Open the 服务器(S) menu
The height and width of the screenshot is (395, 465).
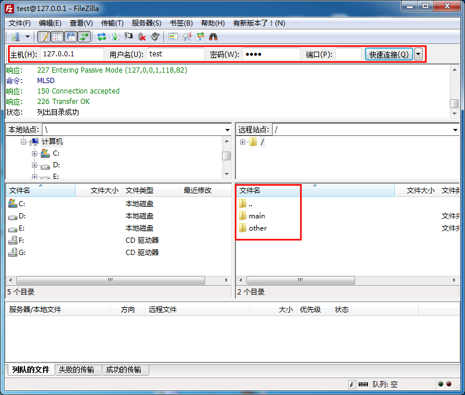[146, 23]
